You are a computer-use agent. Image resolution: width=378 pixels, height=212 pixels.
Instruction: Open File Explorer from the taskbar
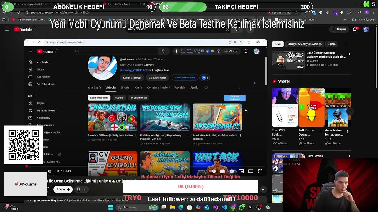click(x=172, y=207)
